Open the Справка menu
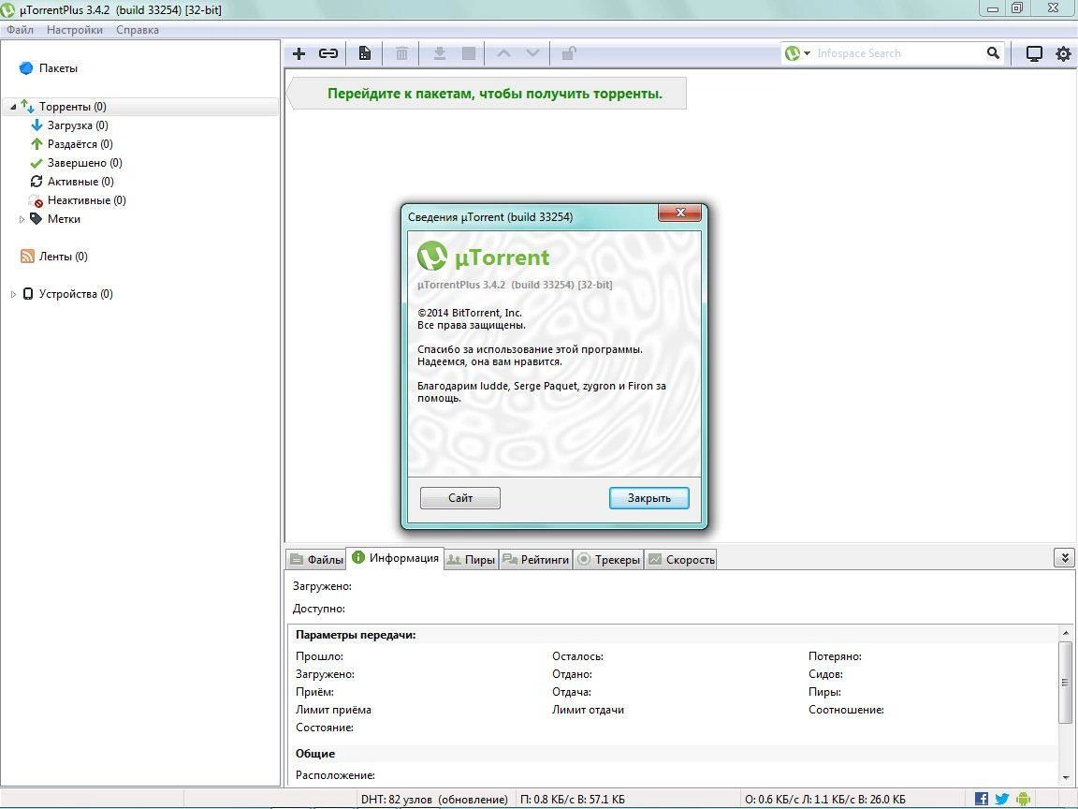This screenshot has height=809, width=1078. pyautogui.click(x=138, y=30)
